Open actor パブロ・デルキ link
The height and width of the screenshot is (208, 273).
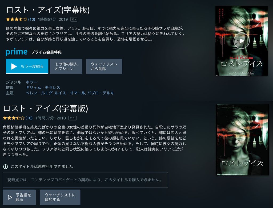[x=101, y=93]
